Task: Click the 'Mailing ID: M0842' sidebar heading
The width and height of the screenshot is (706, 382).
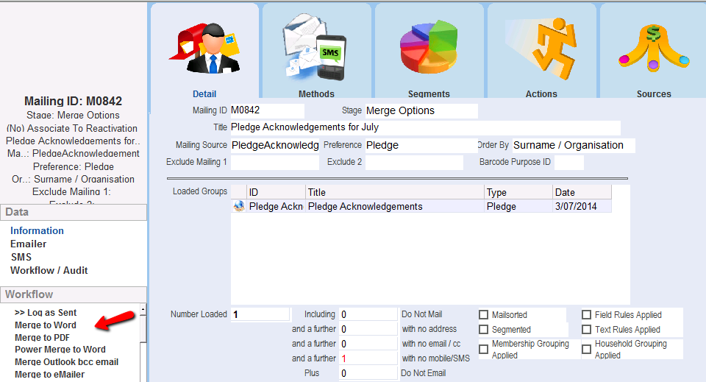Action: [x=73, y=101]
